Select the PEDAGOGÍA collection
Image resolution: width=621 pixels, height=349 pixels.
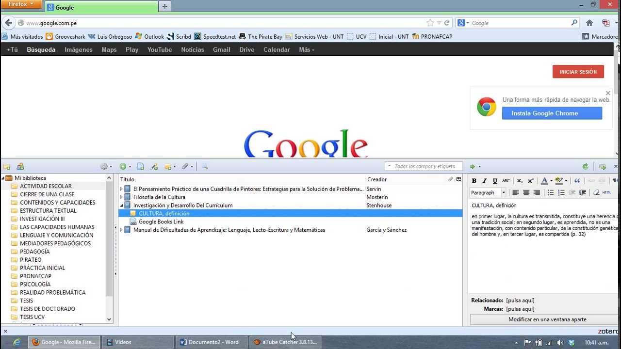[35, 252]
